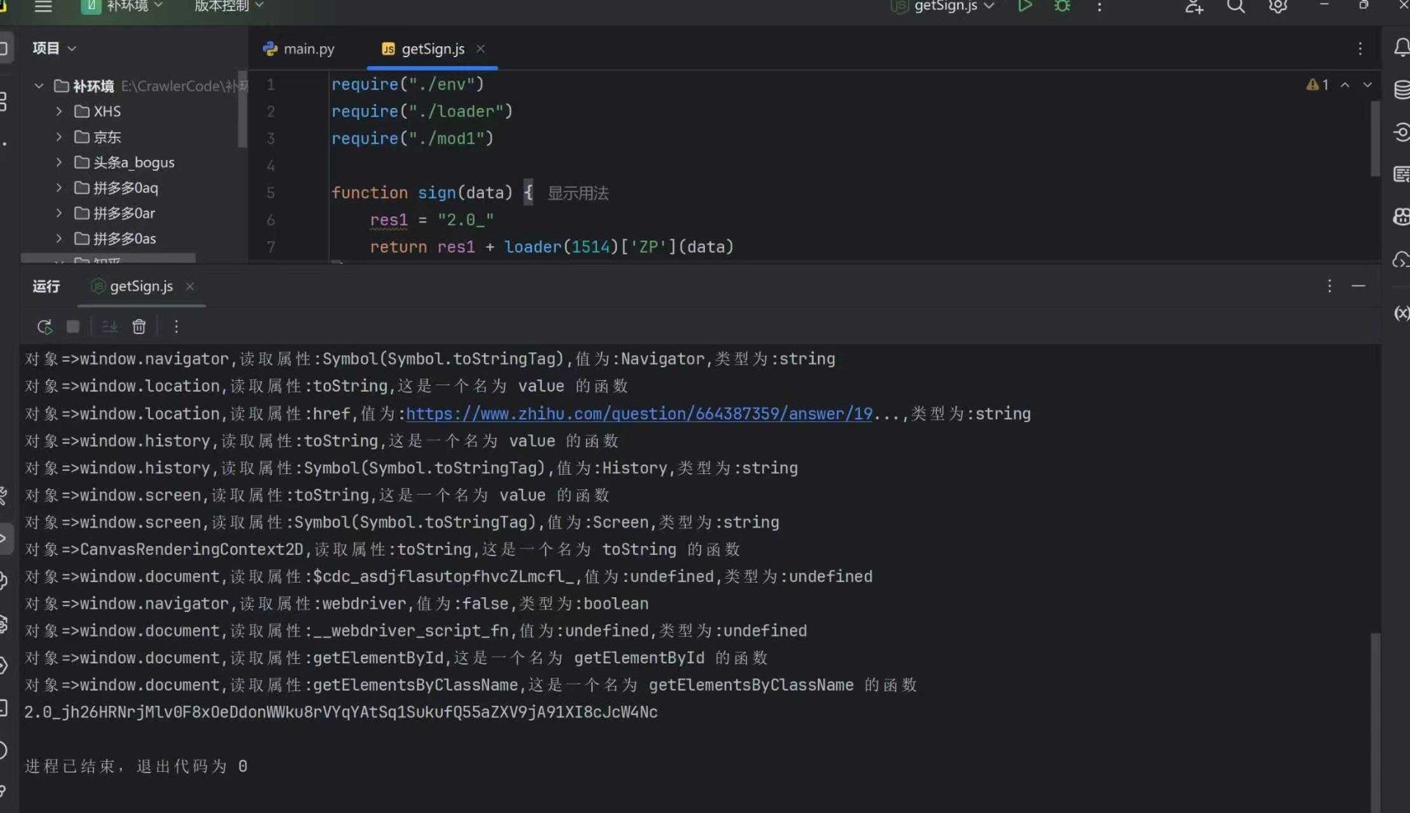Open the zhihu.com URL link

638,414
